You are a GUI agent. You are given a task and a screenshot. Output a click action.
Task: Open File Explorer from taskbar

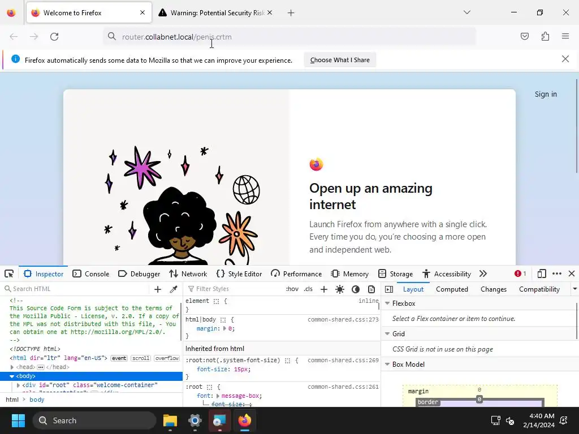tap(170, 420)
